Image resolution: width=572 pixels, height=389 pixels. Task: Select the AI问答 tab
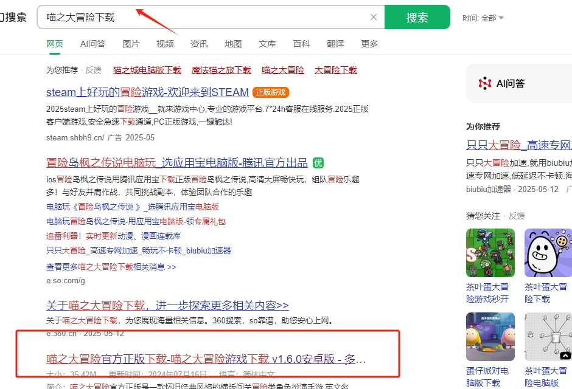[92, 44]
